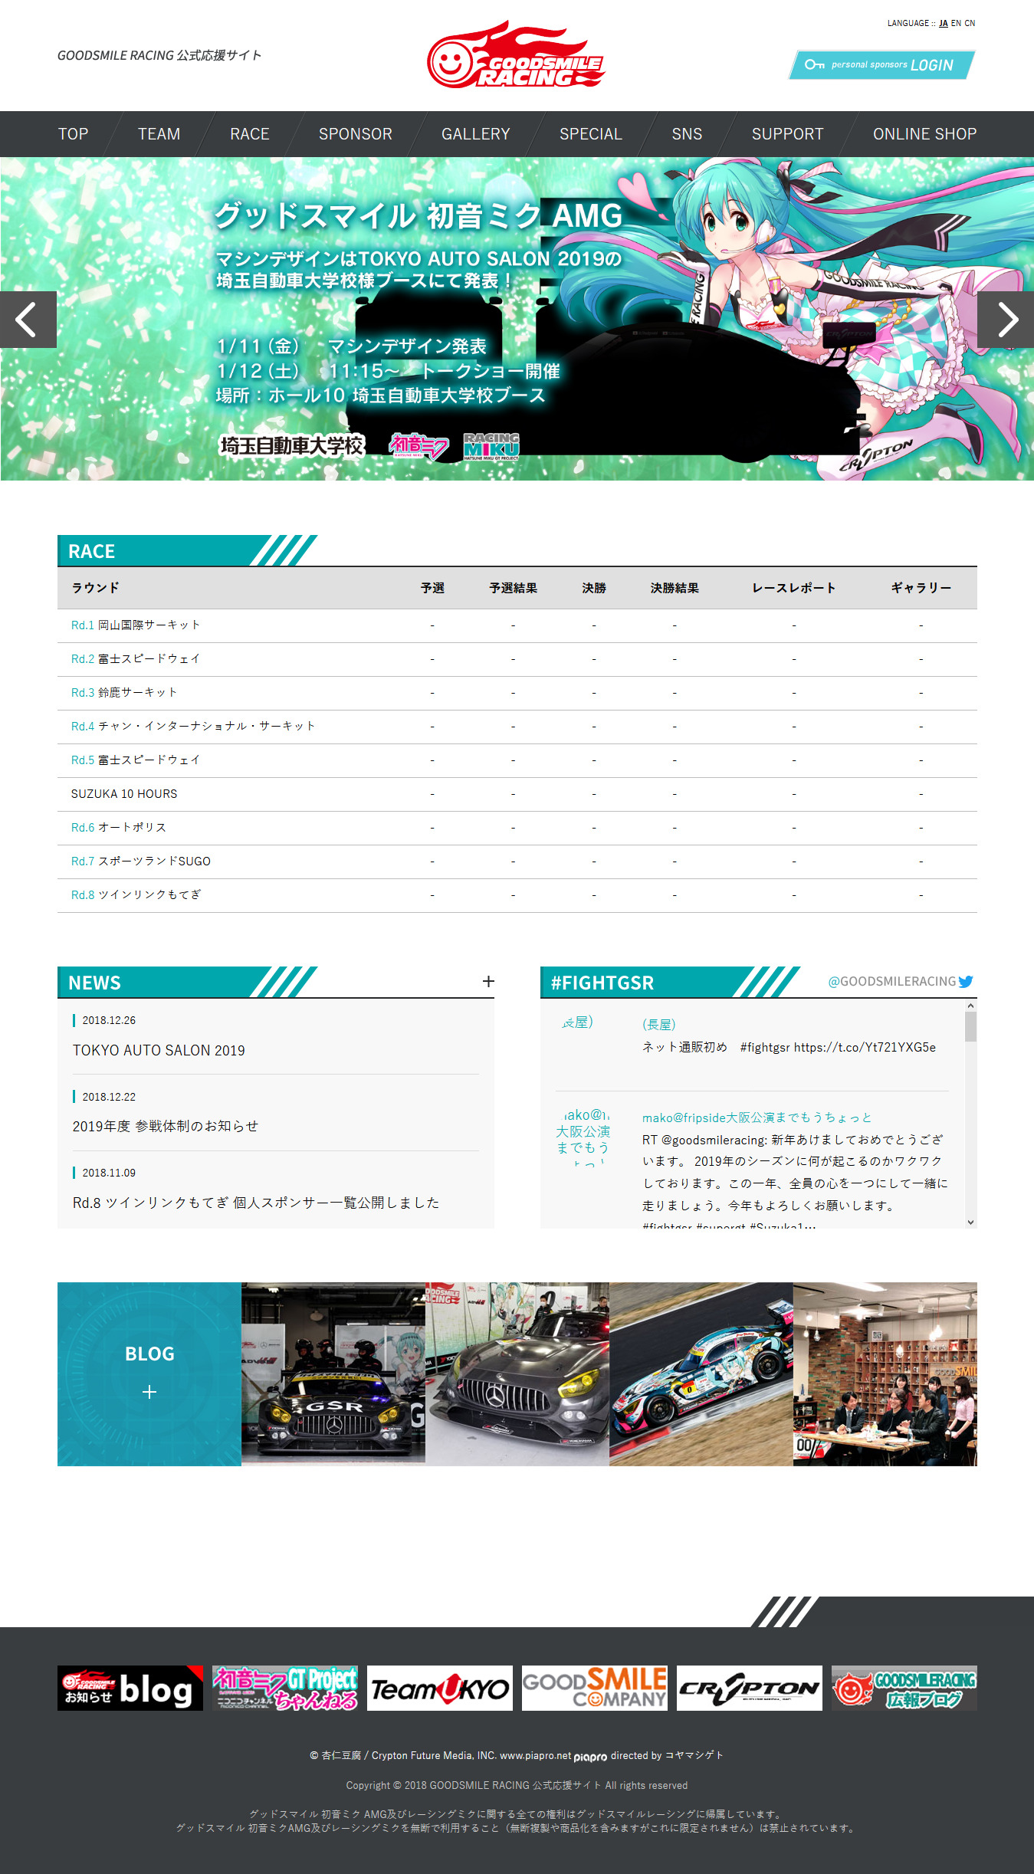Click 決勝結果 column header
Screen dimensions: 1034x1874
(675, 588)
